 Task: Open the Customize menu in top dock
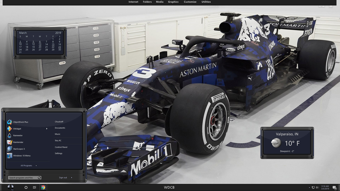pos(190,2)
